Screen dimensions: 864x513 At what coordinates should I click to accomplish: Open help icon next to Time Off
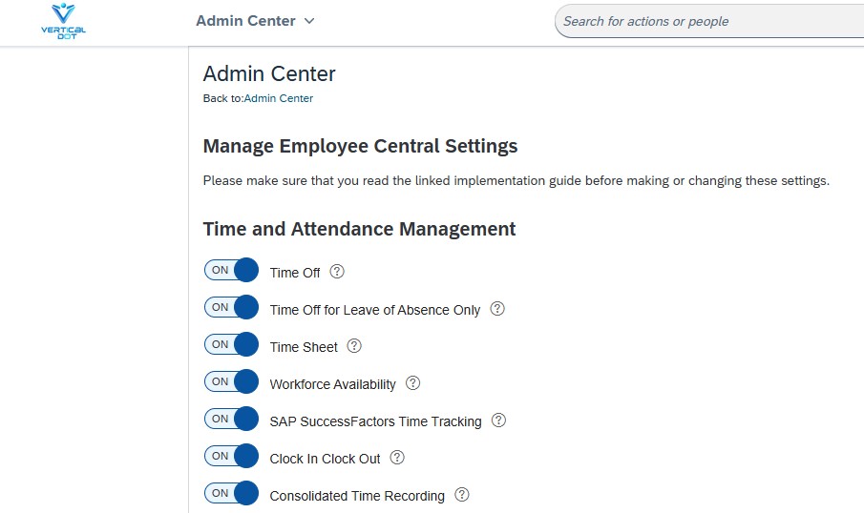tap(337, 272)
